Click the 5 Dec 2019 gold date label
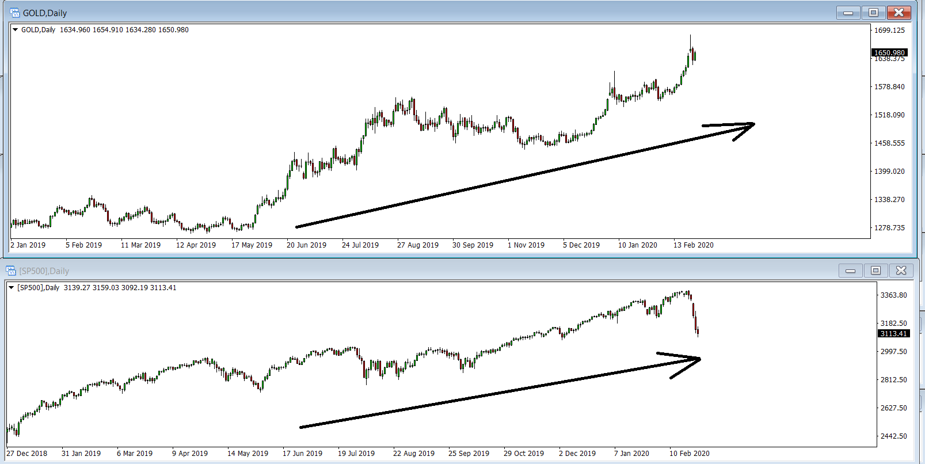The image size is (925, 464). click(581, 245)
